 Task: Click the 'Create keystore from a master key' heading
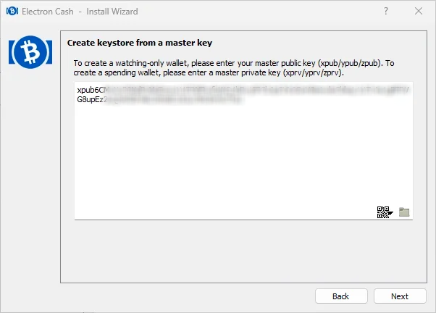(x=140, y=43)
